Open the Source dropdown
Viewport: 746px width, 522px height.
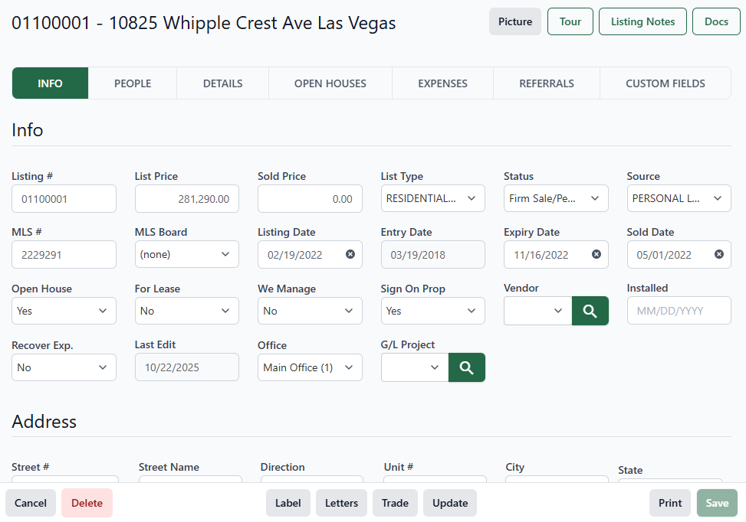(679, 198)
